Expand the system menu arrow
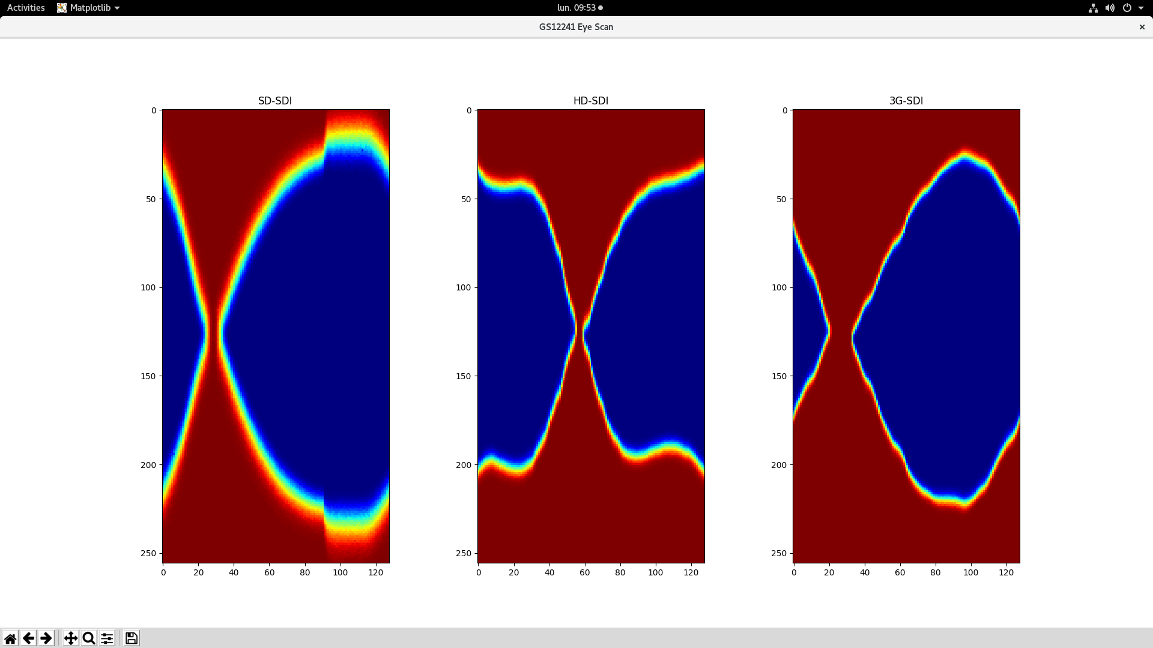This screenshot has width=1153, height=648. [x=1141, y=8]
